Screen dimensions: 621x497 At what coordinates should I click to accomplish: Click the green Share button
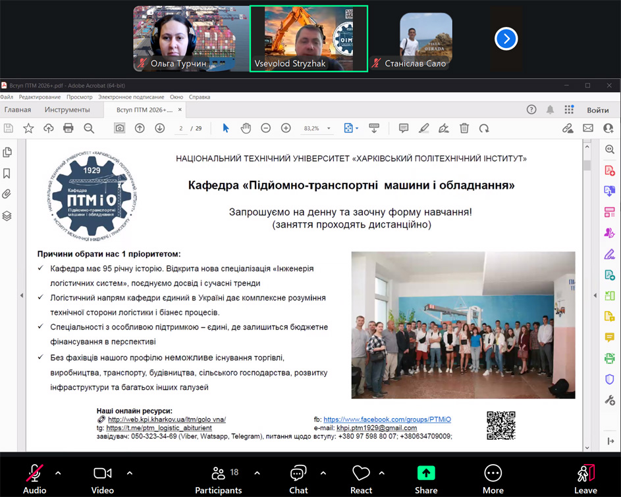point(426,478)
